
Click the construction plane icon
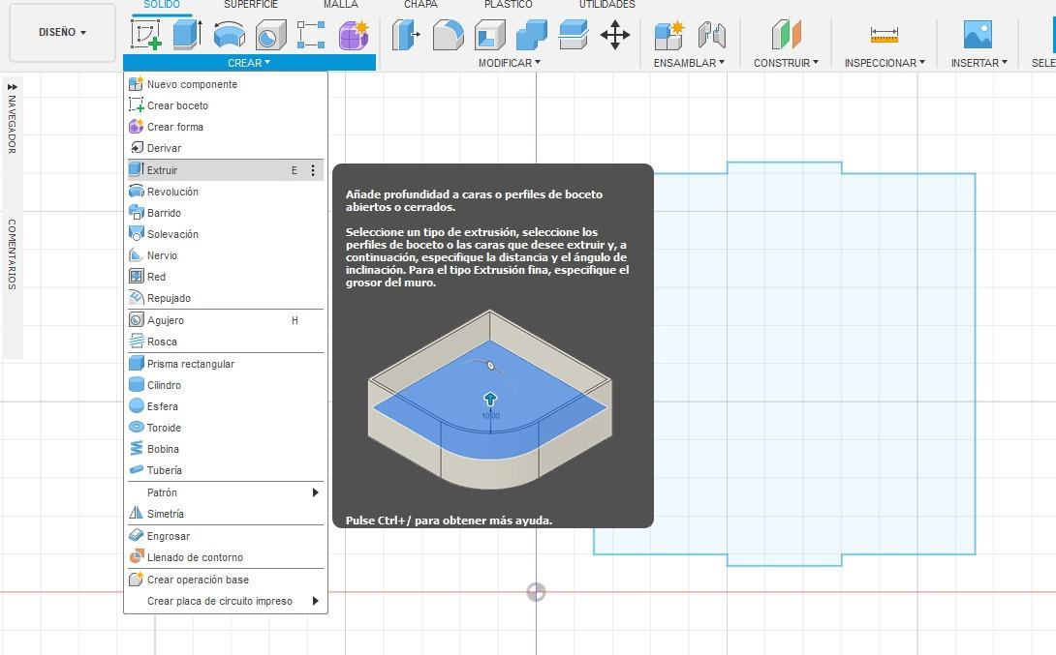pyautogui.click(x=786, y=34)
